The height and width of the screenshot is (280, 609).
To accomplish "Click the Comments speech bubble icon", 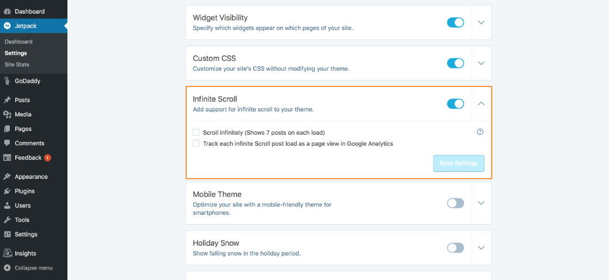I will pos(7,143).
